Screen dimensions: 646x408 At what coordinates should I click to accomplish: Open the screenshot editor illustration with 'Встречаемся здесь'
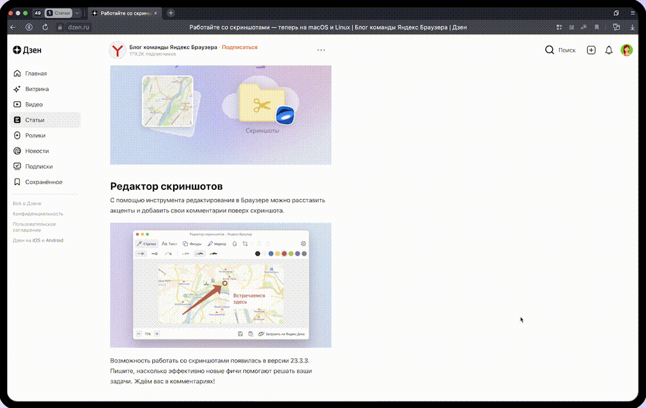coord(220,285)
